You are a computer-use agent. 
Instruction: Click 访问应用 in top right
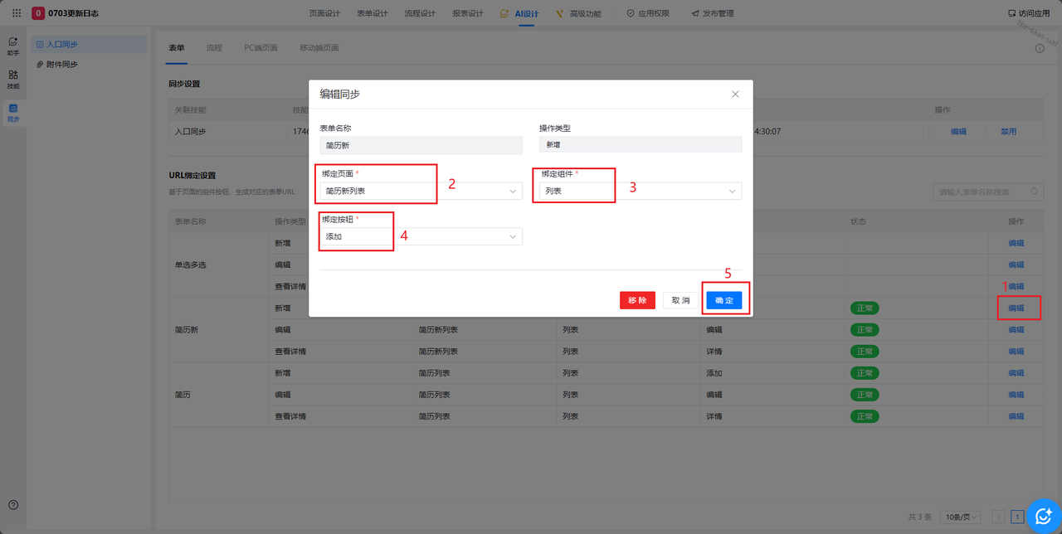pos(1028,13)
